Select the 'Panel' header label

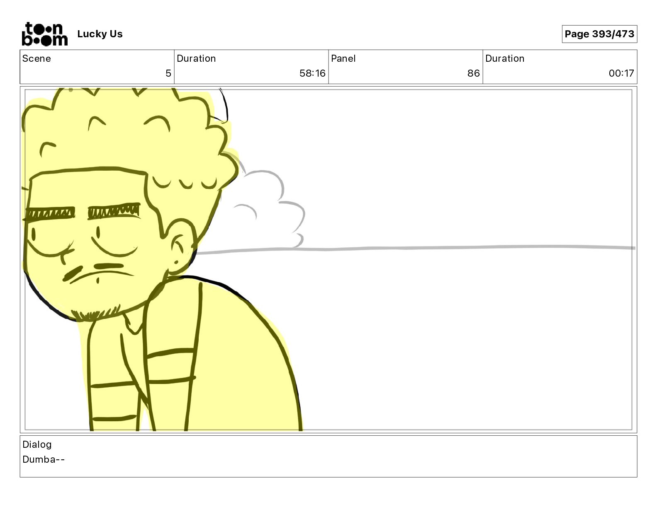click(343, 58)
